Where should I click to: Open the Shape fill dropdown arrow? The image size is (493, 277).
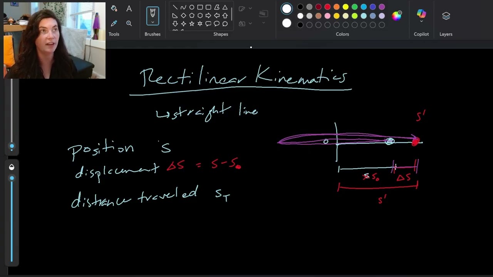250,23
